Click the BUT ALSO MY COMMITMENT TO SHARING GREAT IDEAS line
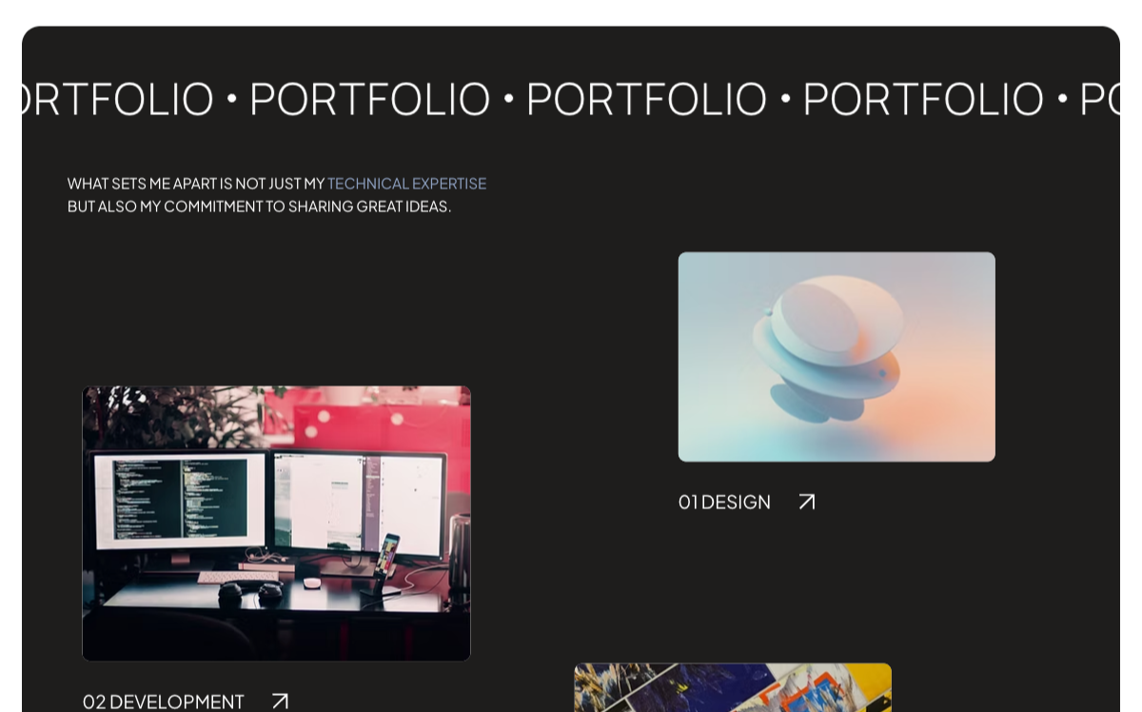The image size is (1142, 712). (x=259, y=207)
